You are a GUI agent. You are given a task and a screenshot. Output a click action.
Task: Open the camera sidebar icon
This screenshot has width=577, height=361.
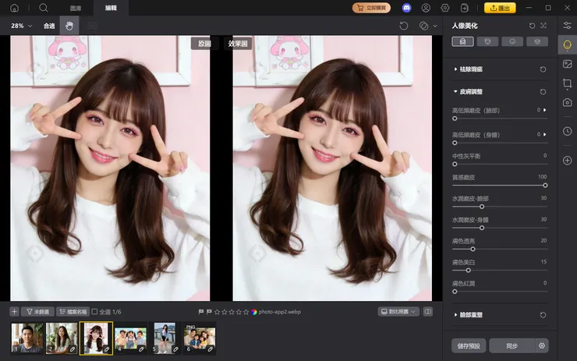tap(567, 102)
